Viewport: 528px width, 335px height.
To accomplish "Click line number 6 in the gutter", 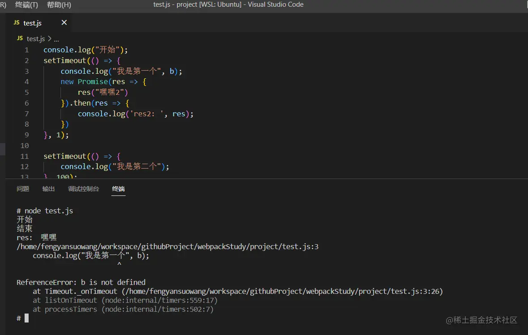I will tap(27, 103).
